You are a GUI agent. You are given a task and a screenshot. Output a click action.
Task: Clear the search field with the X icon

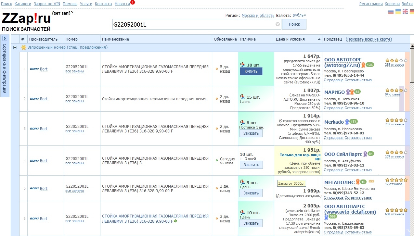click(x=278, y=24)
